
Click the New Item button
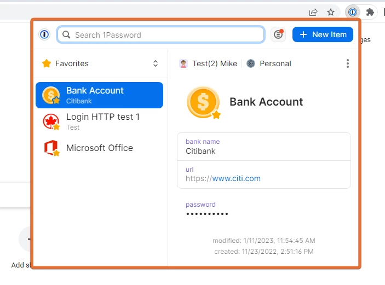(x=323, y=34)
